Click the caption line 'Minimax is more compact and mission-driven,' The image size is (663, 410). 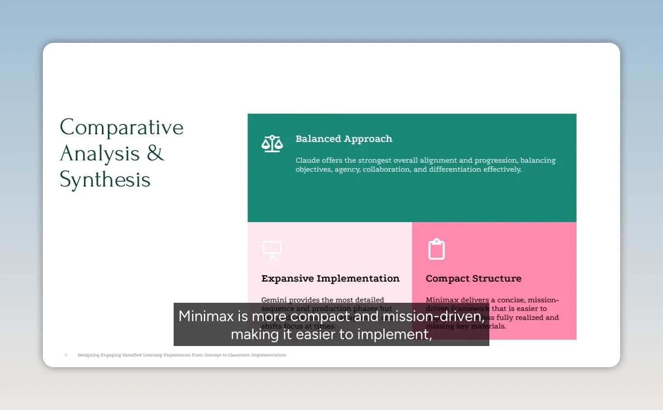[331, 316]
